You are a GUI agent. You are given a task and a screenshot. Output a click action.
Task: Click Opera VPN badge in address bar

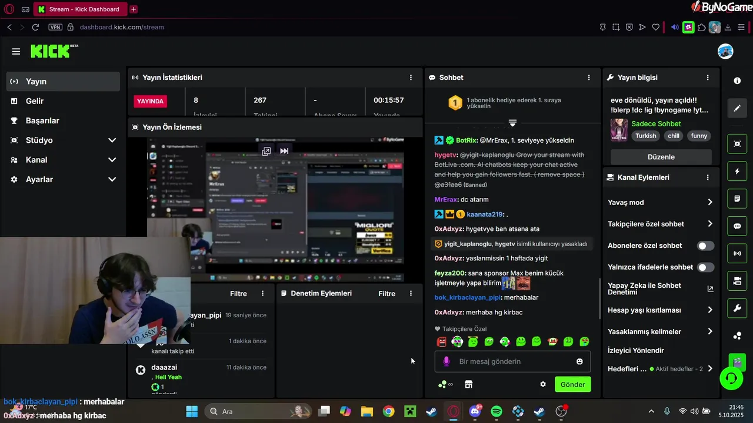coord(55,27)
